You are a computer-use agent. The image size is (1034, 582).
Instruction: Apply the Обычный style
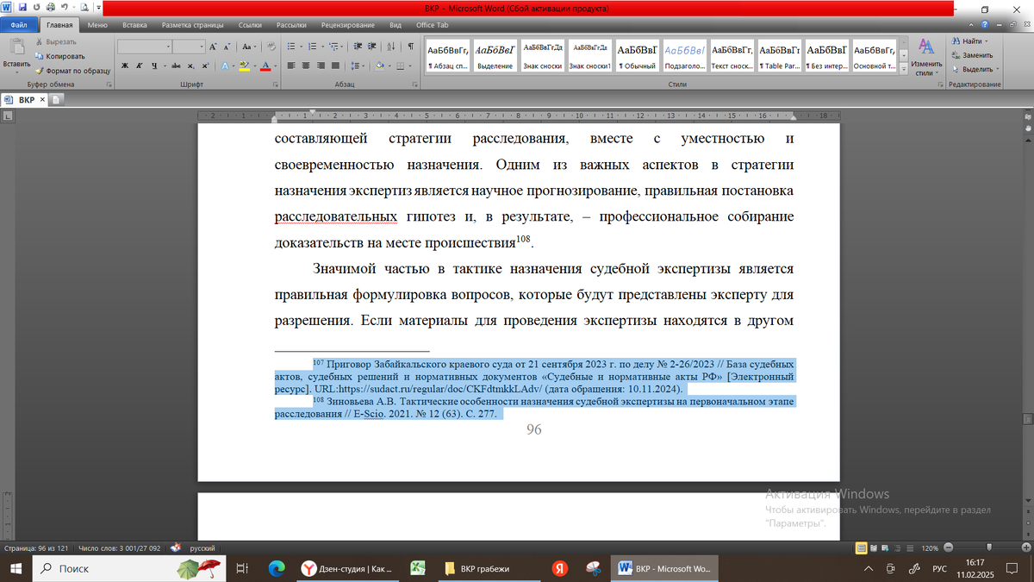coord(638,57)
